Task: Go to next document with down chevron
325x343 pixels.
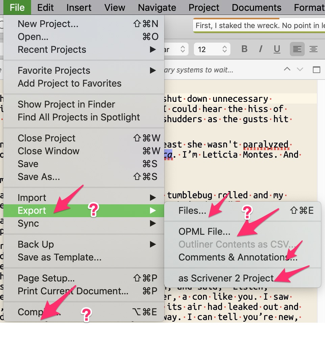Action: [x=300, y=69]
